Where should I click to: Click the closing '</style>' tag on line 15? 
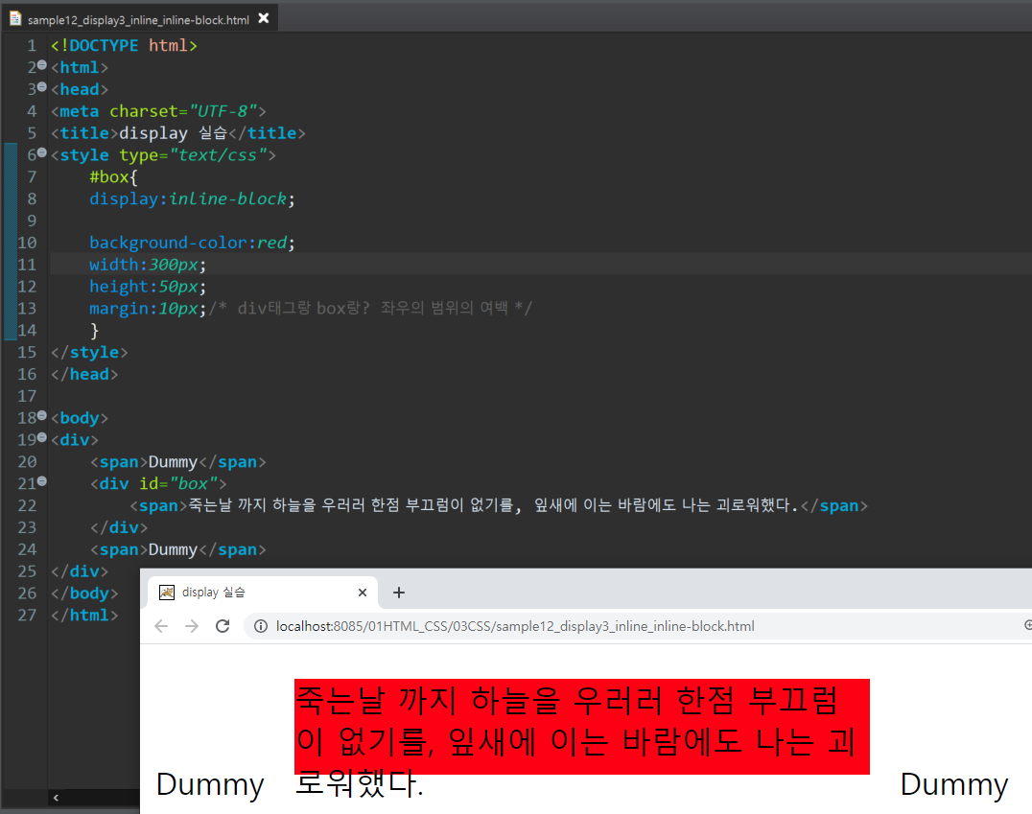(x=89, y=352)
